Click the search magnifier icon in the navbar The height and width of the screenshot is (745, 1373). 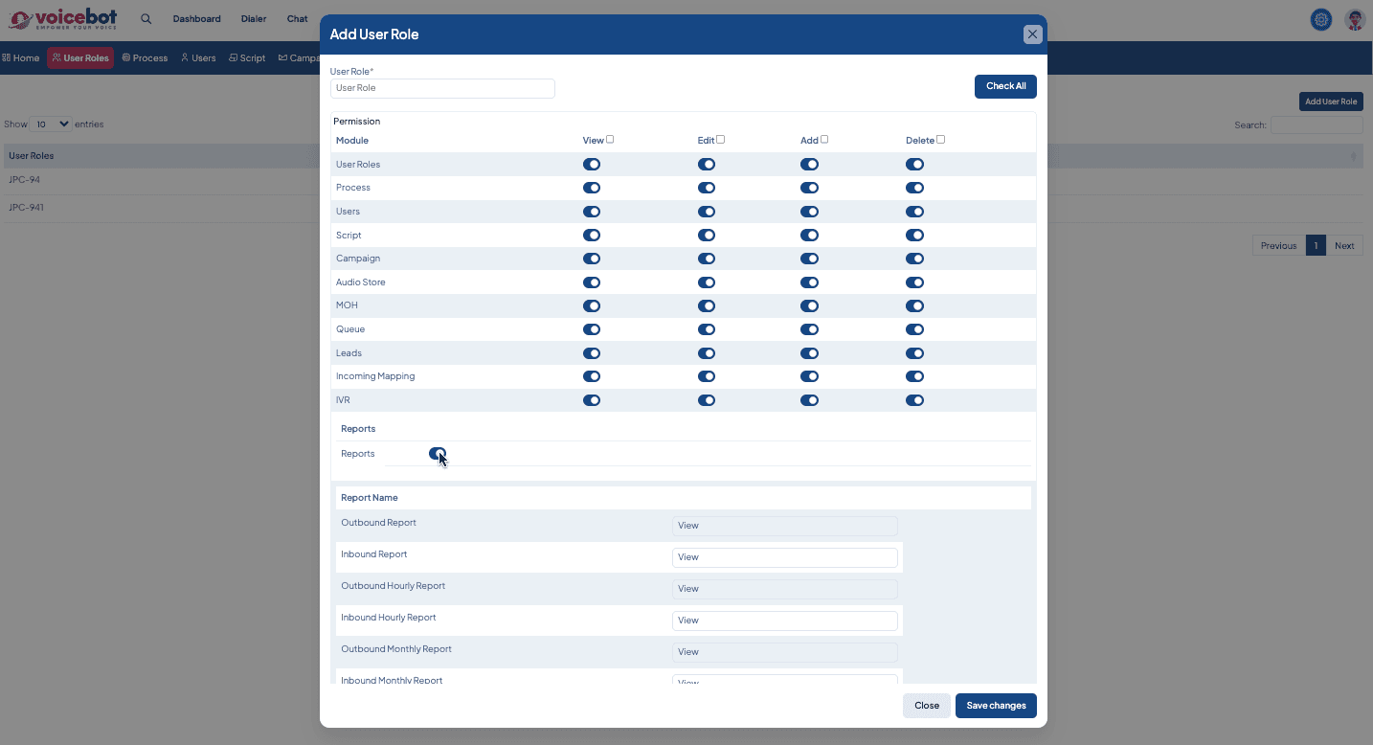(146, 19)
